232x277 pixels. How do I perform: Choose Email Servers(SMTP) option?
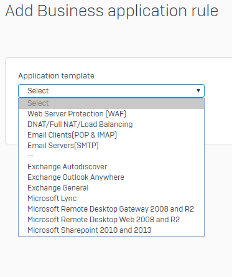[111, 146]
